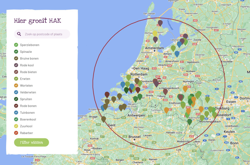Click the Filter wissen button
The image size is (250, 165).
31,142
